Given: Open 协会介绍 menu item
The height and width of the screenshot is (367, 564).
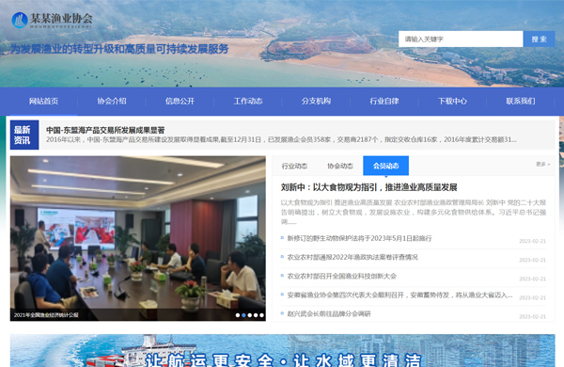Looking at the screenshot, I should click(x=112, y=102).
